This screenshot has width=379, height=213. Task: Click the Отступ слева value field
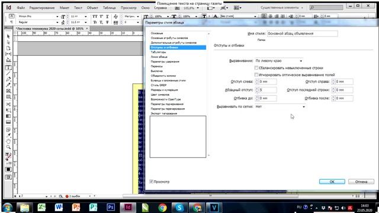pyautogui.click(x=268, y=82)
